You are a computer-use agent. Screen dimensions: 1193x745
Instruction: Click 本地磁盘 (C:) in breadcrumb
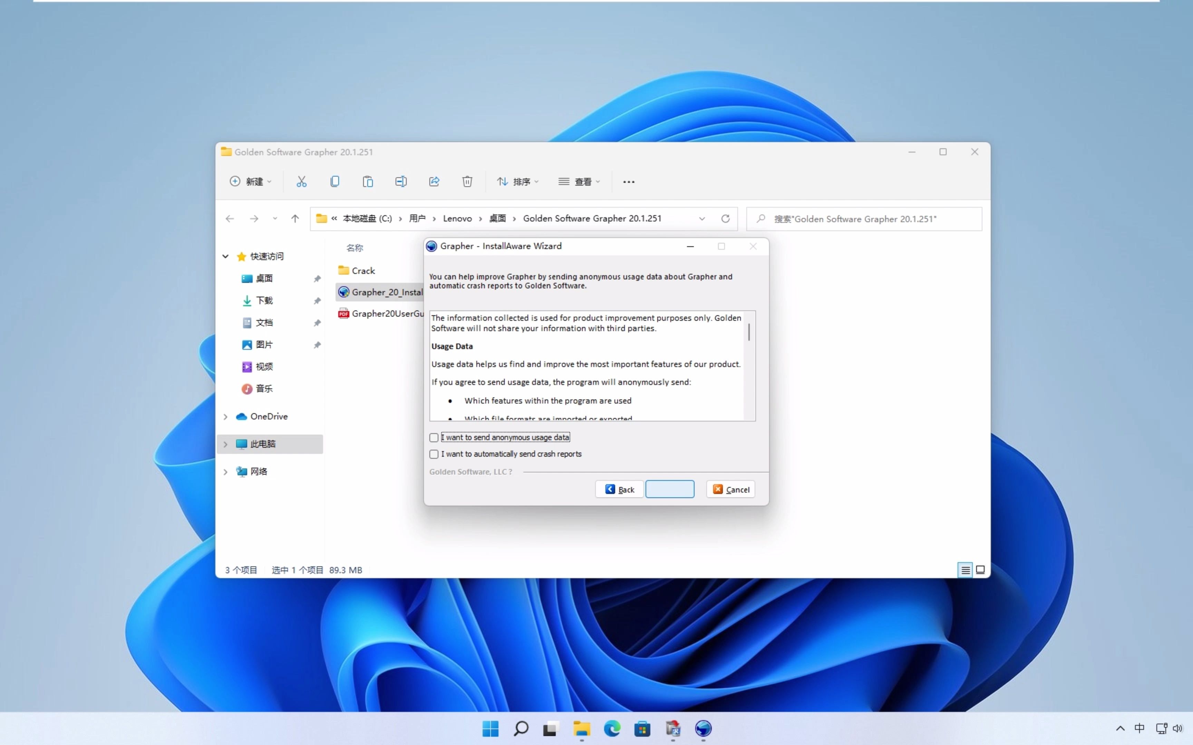(x=367, y=218)
